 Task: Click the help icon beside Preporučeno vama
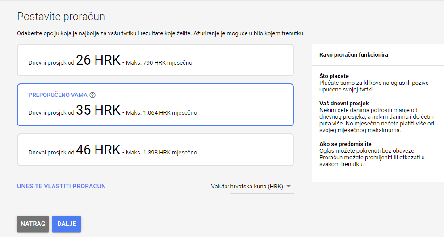pos(92,95)
